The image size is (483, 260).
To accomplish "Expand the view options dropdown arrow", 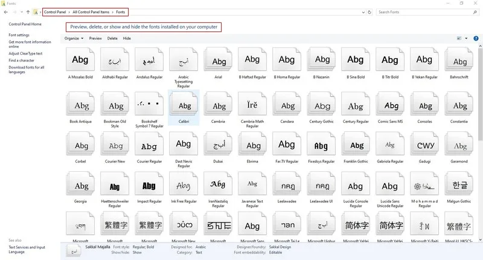I will point(466,38).
